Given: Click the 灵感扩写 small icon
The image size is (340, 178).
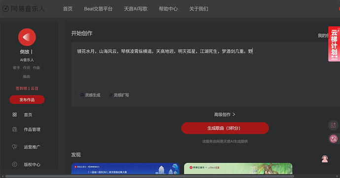Looking at the screenshot, I should click(110, 95).
